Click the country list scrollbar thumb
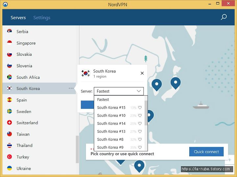Screen dimensions: 237x177 click(x=77, y=149)
